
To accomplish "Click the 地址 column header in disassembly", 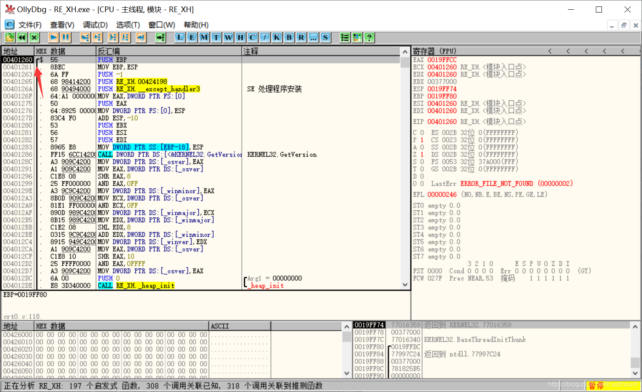I will pyautogui.click(x=17, y=51).
